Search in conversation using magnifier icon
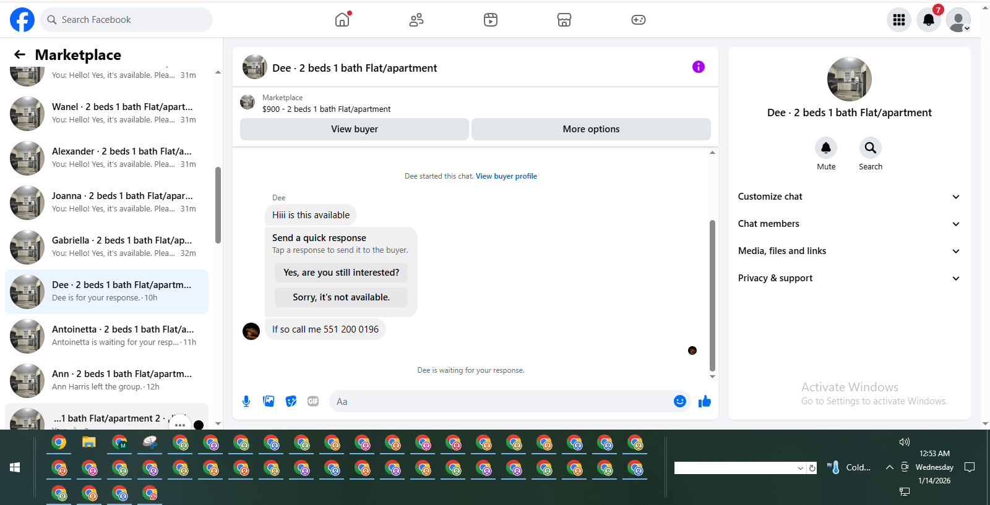 tap(871, 148)
